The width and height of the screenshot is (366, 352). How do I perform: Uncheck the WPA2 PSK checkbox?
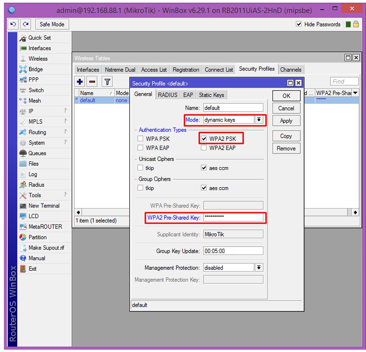pos(204,138)
